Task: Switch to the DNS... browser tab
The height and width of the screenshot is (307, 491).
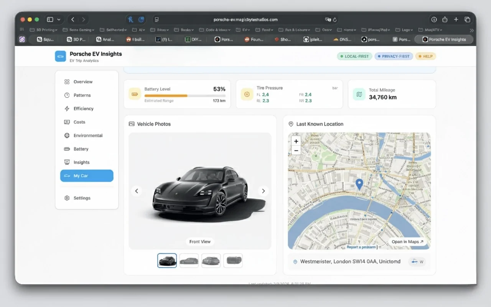Action: tap(342, 39)
